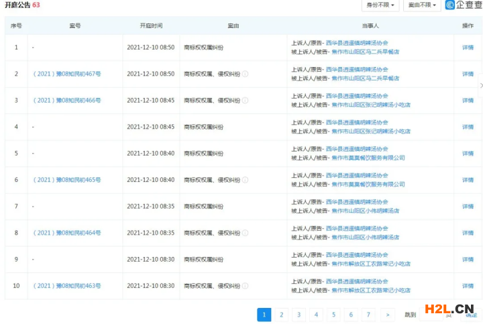Click info icon in row 2 案由 cell

246,74
